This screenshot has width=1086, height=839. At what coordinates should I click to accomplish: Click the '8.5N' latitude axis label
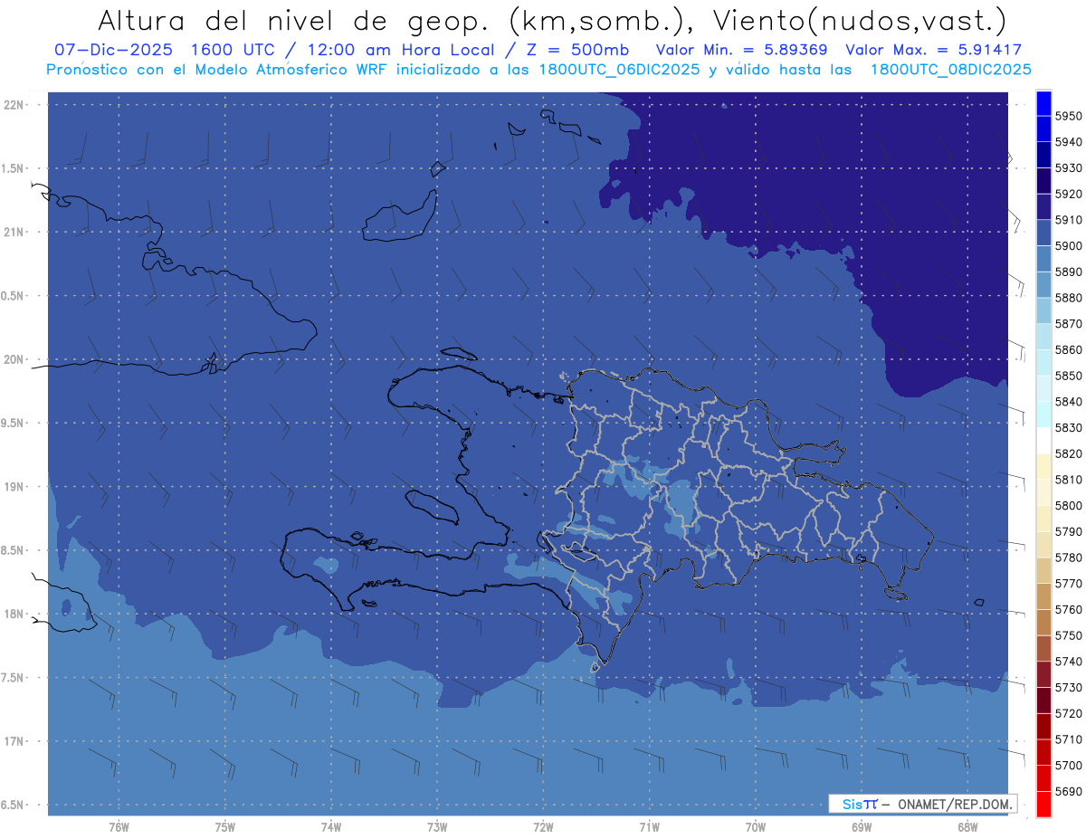(14, 550)
